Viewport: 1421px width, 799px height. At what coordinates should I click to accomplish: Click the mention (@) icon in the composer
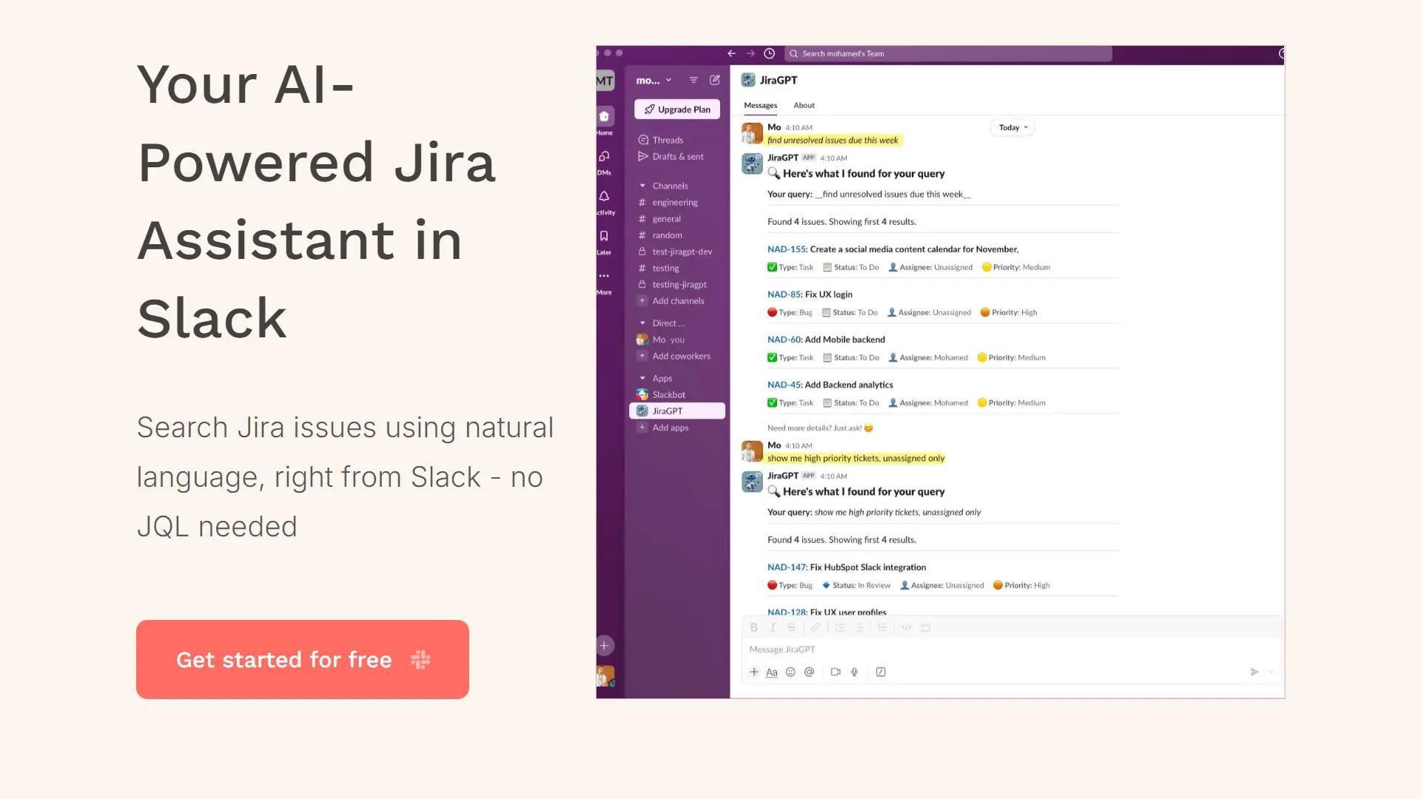tap(809, 672)
